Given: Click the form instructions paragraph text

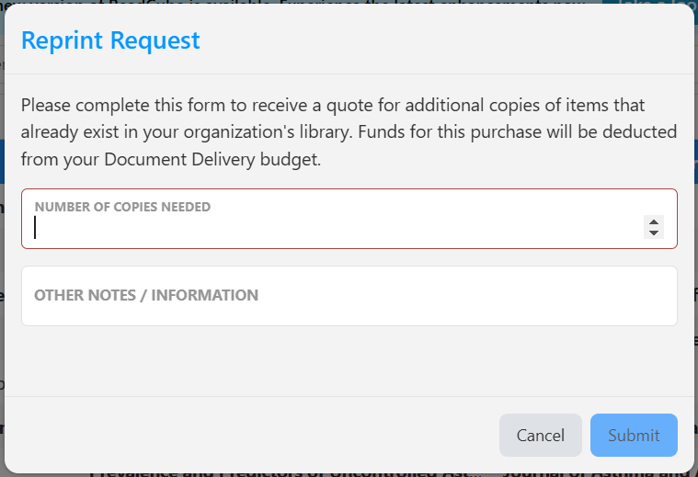Looking at the screenshot, I should (349, 131).
